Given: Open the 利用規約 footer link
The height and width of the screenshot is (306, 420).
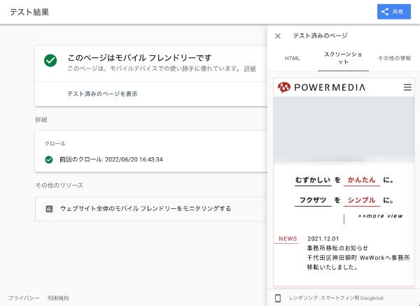Looking at the screenshot, I should [x=58, y=298].
